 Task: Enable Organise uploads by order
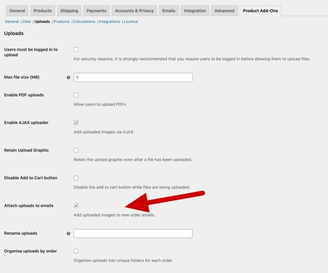coord(76,251)
